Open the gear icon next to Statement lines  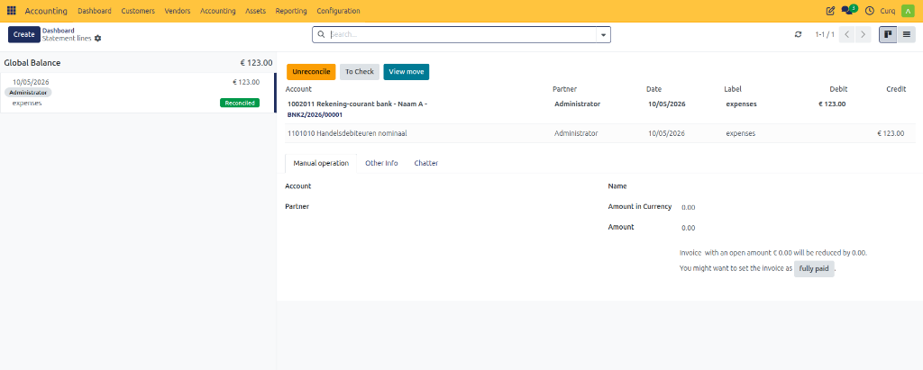coord(97,38)
